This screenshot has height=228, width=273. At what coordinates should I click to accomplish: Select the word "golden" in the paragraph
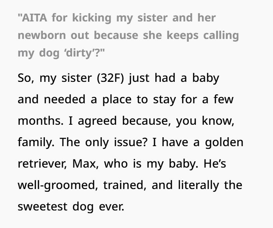(x=224, y=142)
